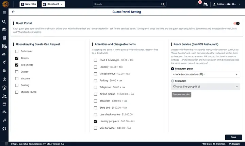Check the Bathroom checkbox
The image size is (245, 146).
pyautogui.click(x=17, y=51)
